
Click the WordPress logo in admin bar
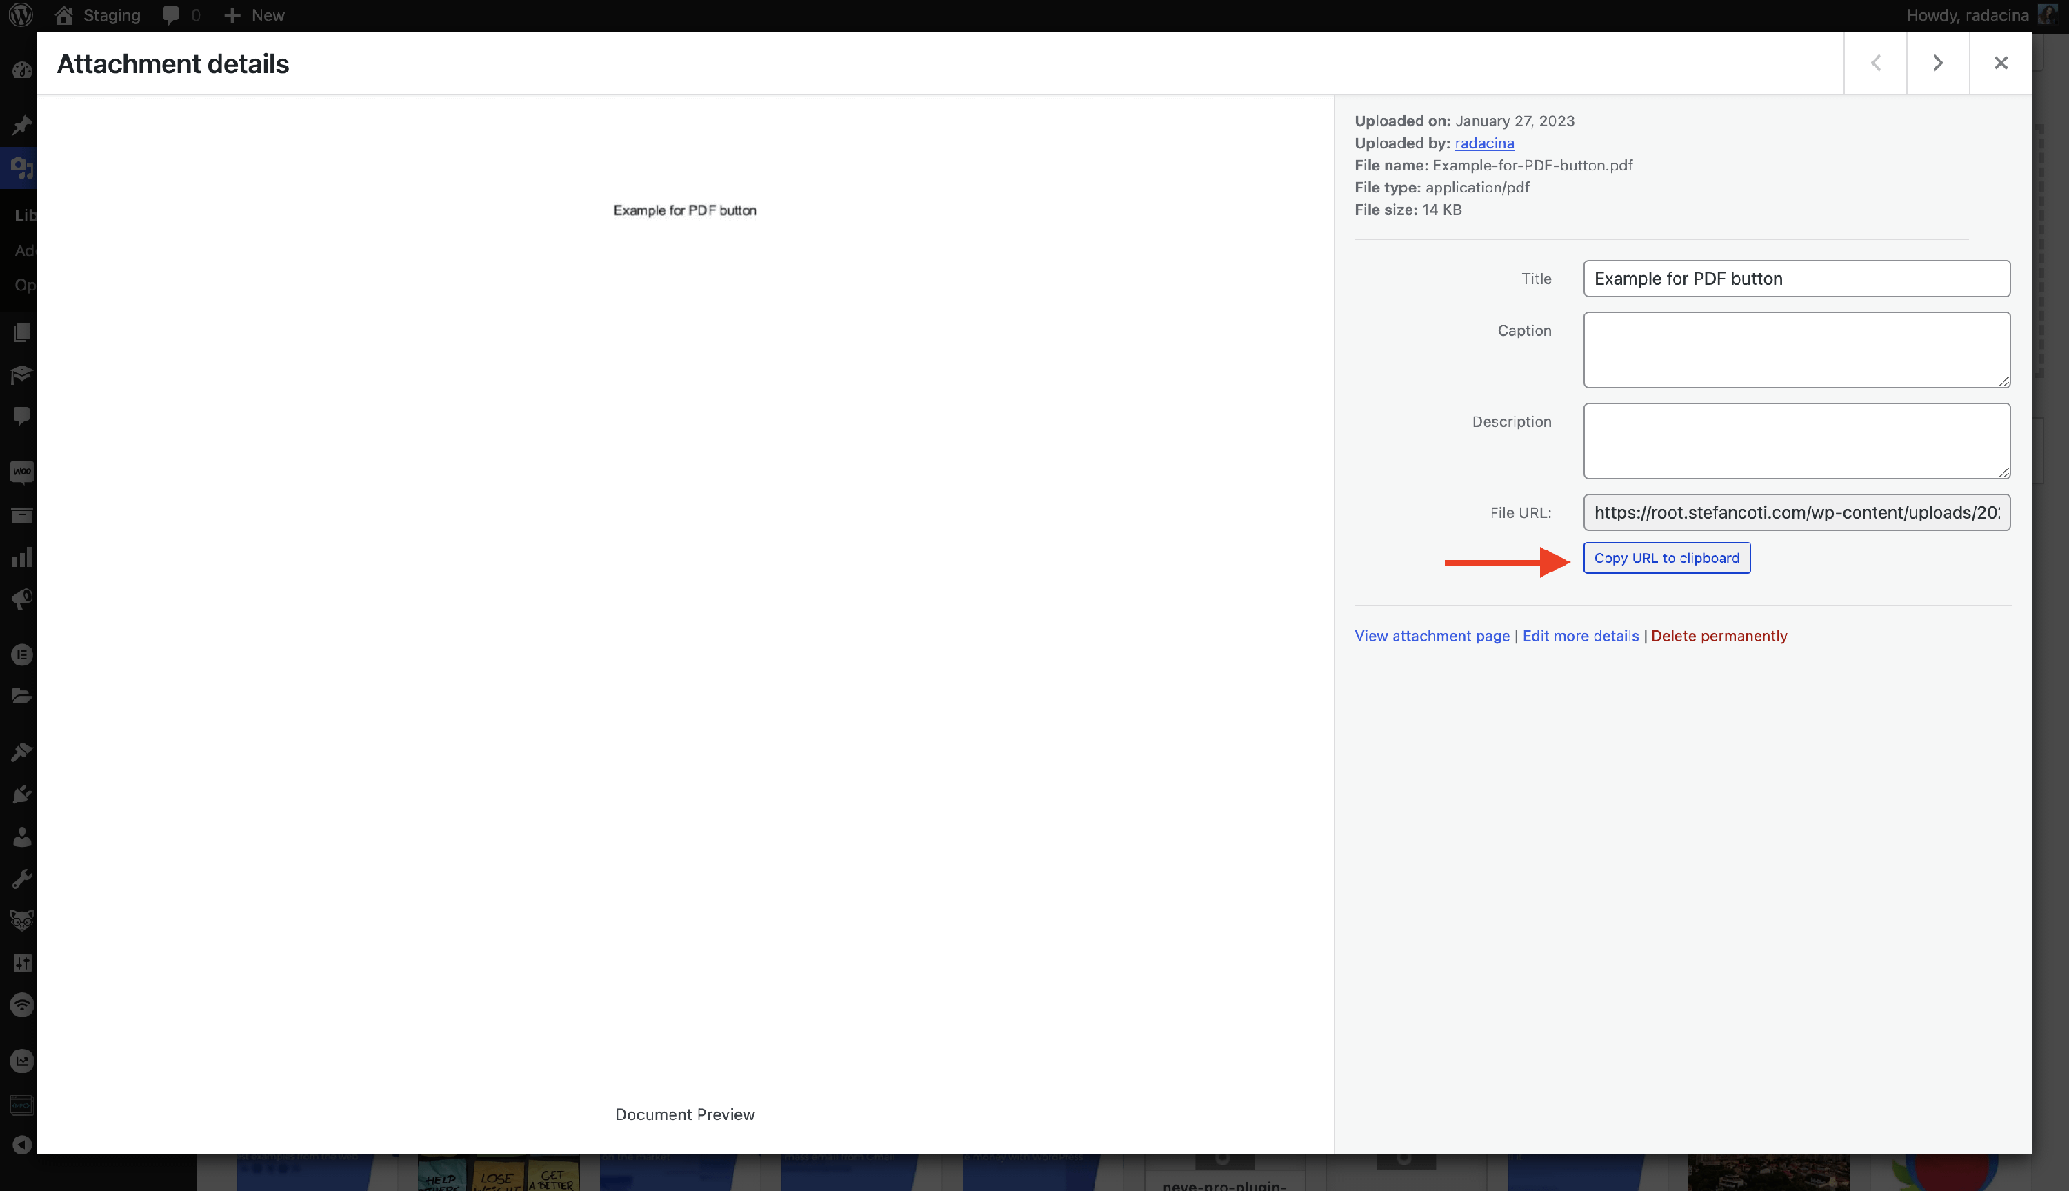tap(21, 14)
